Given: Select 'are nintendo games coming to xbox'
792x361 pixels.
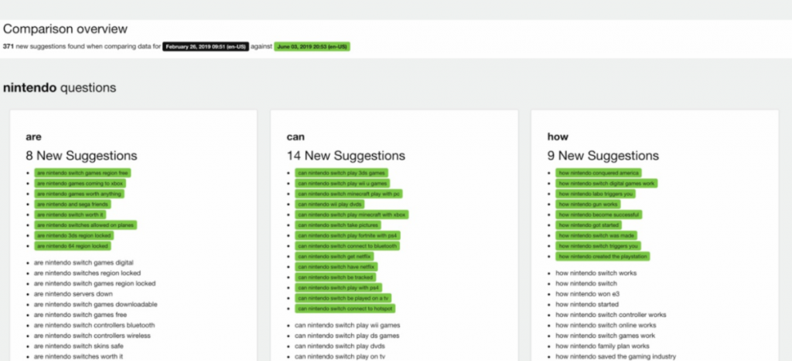Looking at the screenshot, I should pos(80,184).
